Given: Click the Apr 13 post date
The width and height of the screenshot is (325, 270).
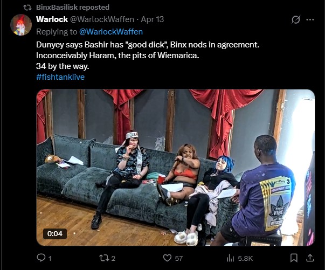Looking at the screenshot, I should coord(153,19).
